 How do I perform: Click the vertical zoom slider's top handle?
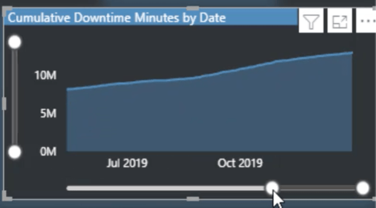click(15, 42)
